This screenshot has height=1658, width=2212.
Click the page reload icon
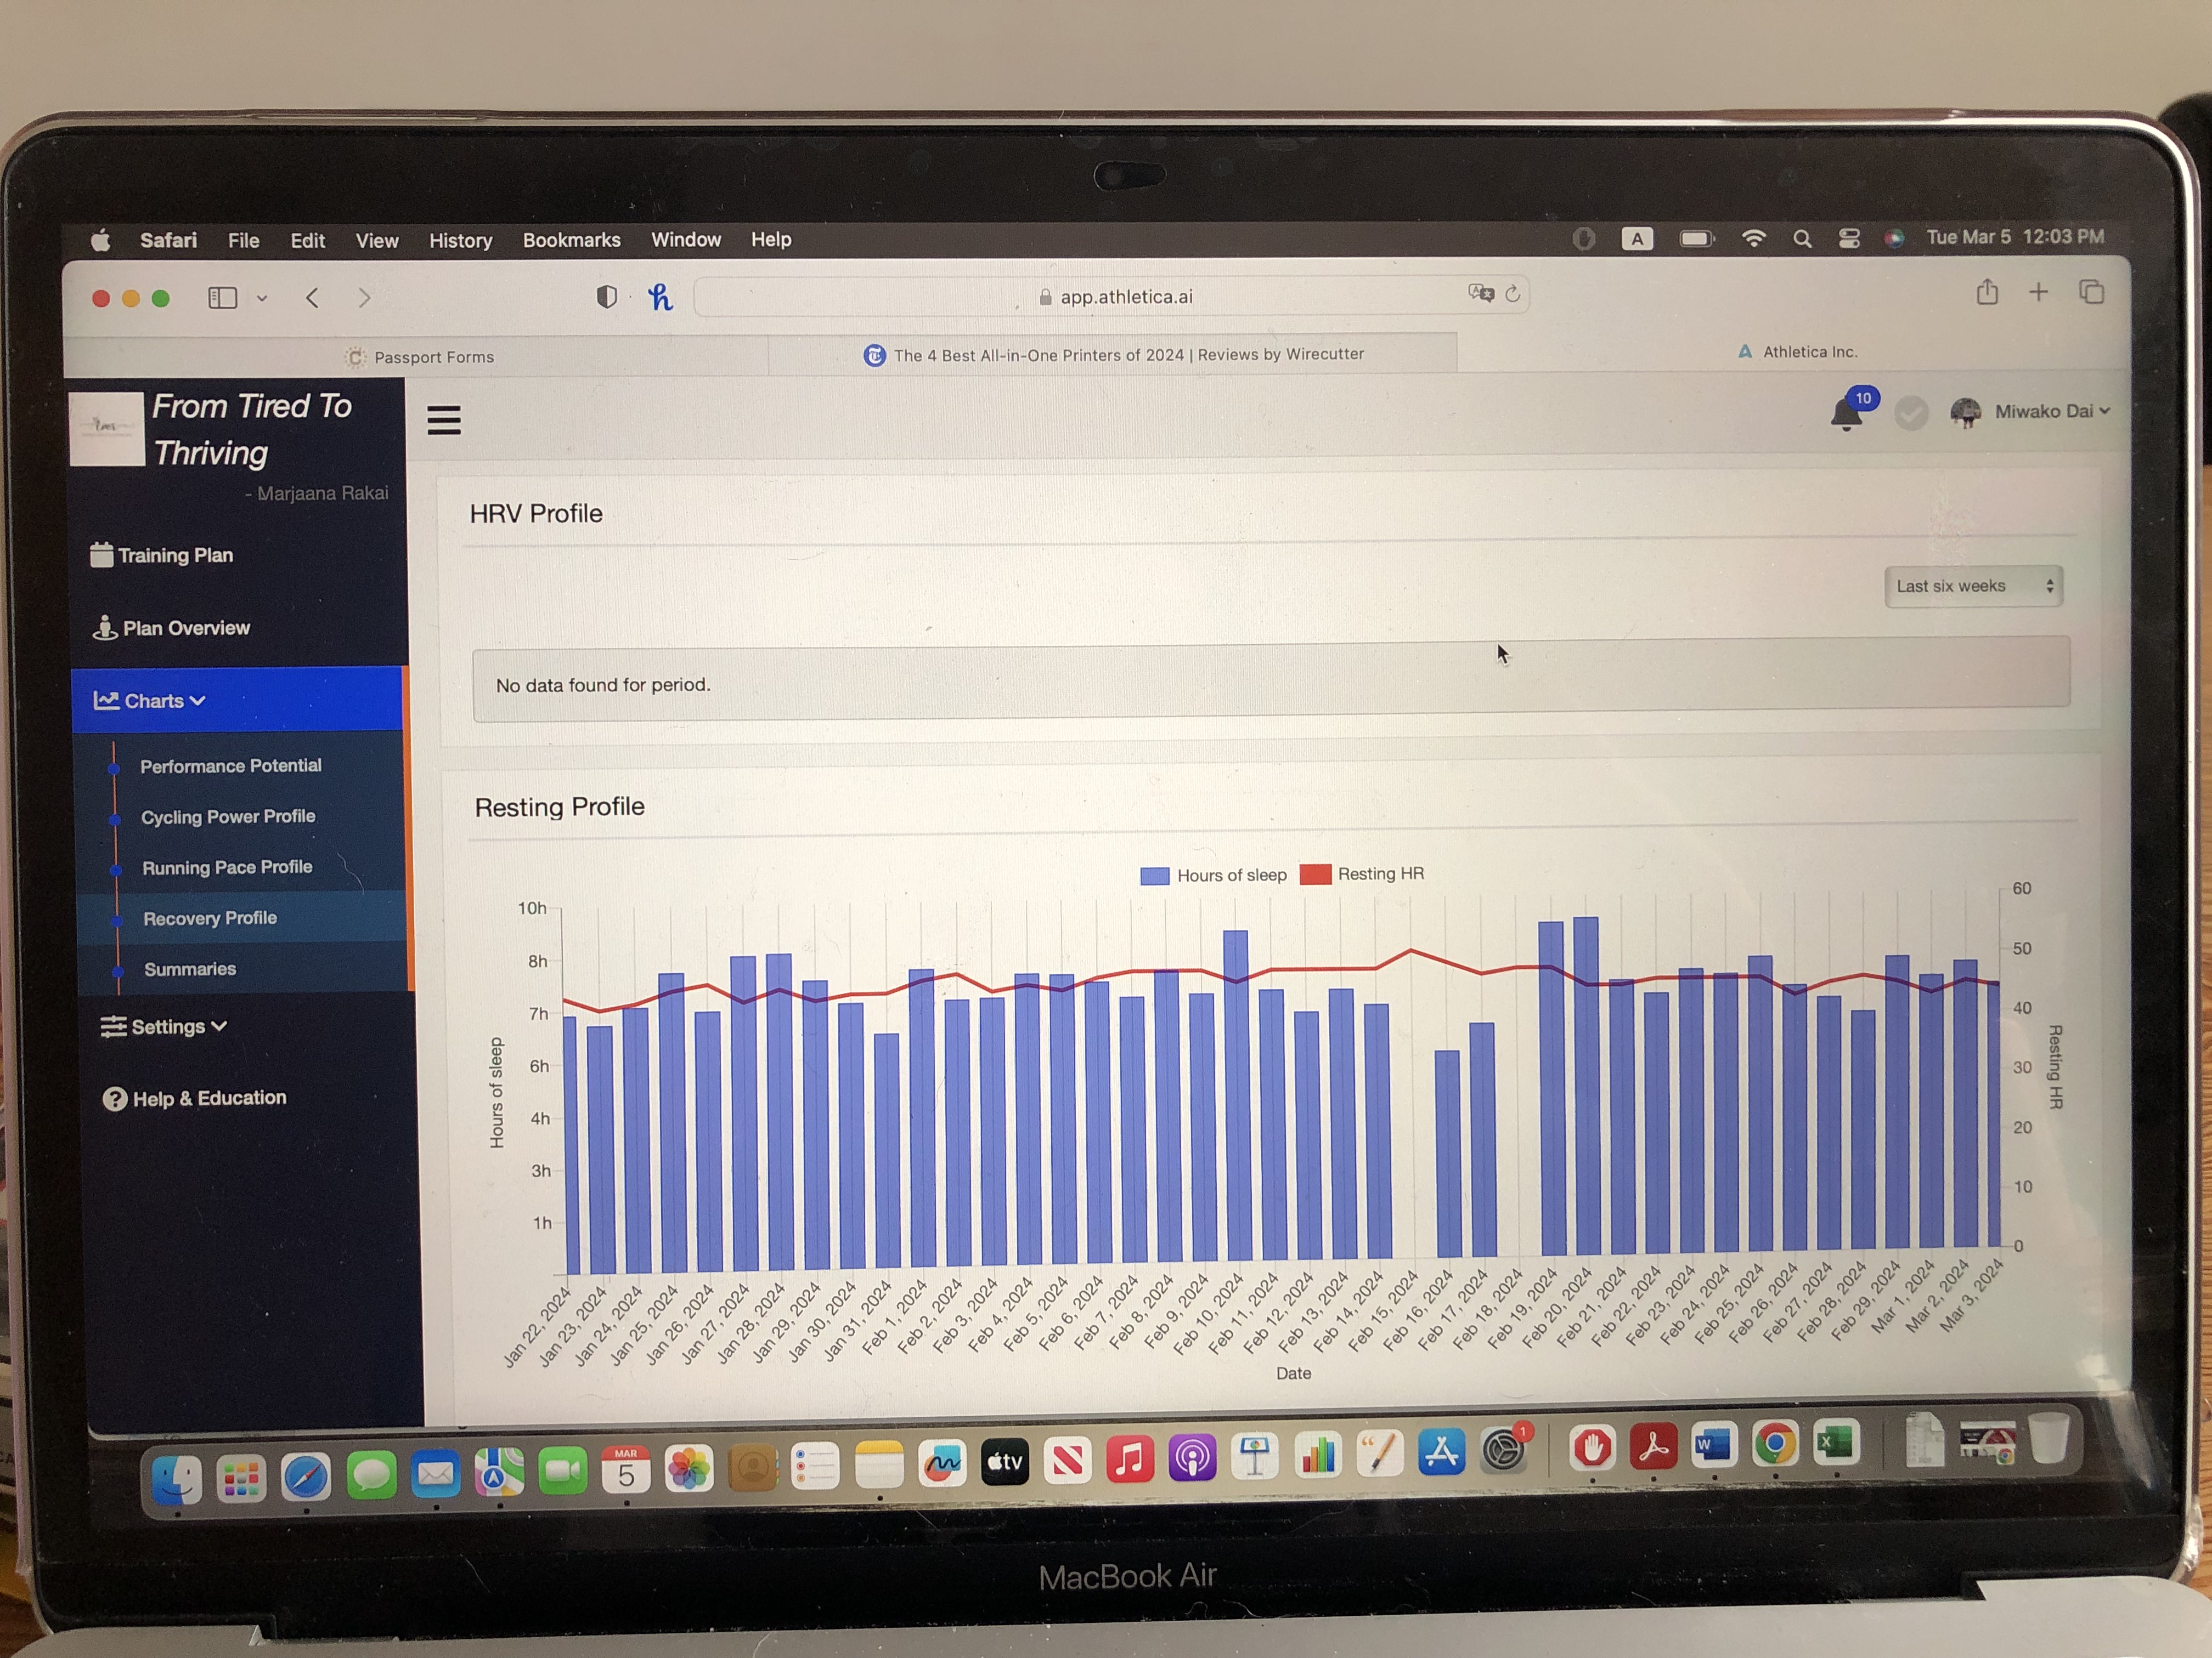(x=1512, y=294)
